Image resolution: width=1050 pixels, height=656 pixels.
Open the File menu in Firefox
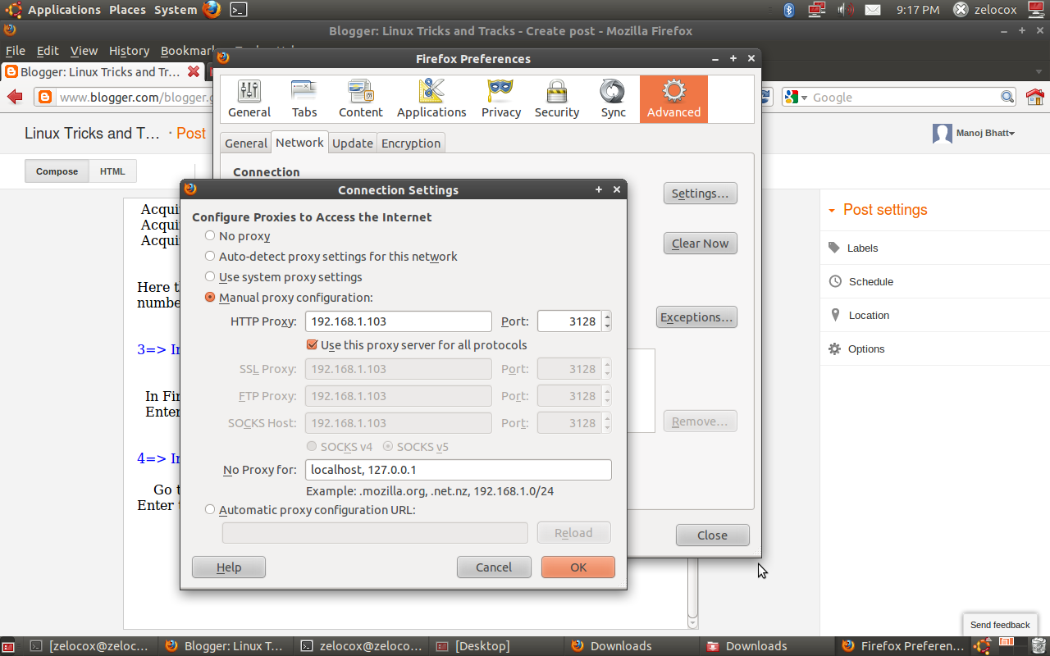[x=16, y=51]
